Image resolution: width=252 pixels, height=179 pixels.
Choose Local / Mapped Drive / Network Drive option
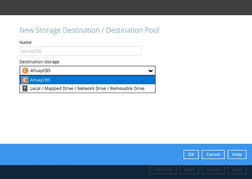[87, 88]
